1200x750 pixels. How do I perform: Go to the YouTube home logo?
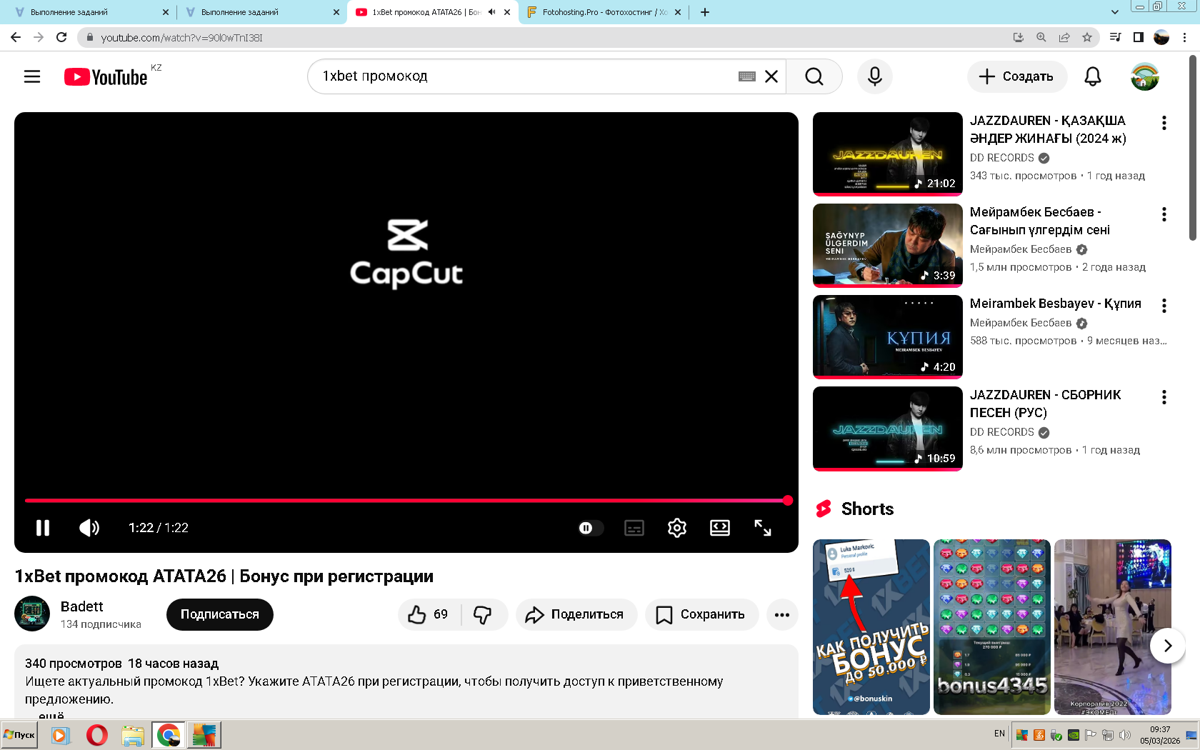(106, 76)
